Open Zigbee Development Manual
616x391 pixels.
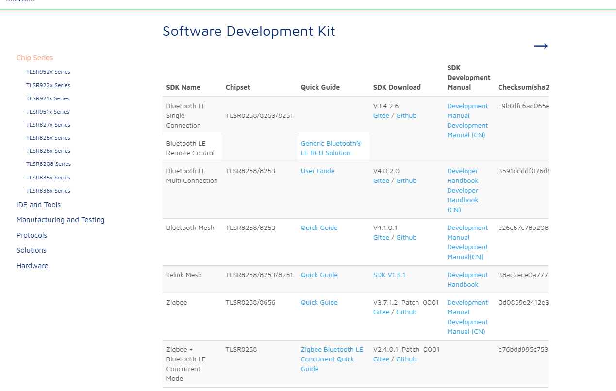[x=467, y=307]
